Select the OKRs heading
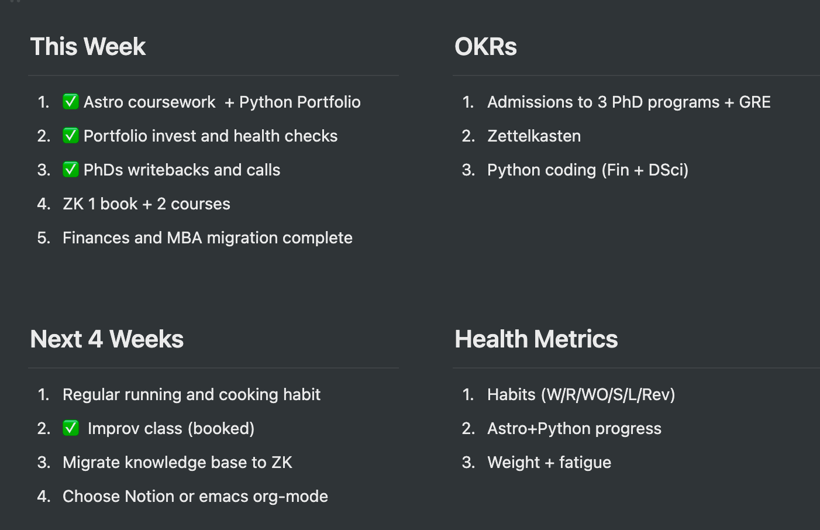820x530 pixels. click(x=485, y=47)
